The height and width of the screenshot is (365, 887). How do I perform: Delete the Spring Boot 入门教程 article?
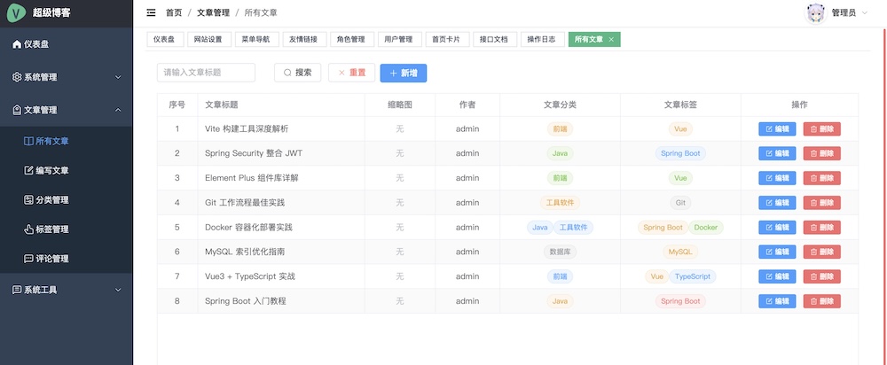click(821, 301)
